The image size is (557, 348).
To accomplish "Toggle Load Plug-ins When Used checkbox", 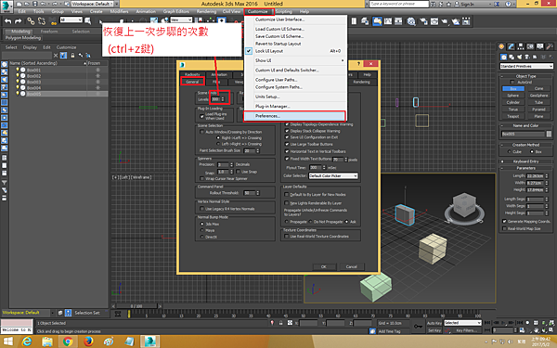I will click(201, 116).
